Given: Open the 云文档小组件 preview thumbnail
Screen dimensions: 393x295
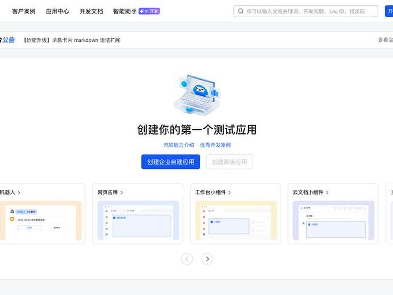Looking at the screenshot, I should click(334, 220).
